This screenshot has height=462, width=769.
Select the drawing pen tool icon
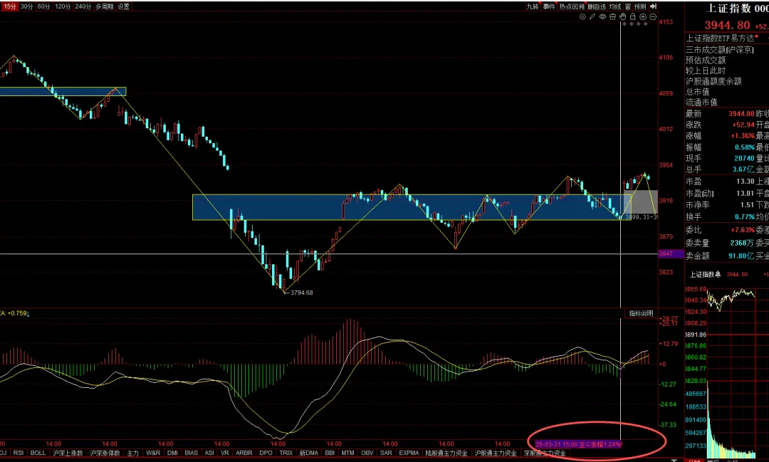(x=592, y=16)
